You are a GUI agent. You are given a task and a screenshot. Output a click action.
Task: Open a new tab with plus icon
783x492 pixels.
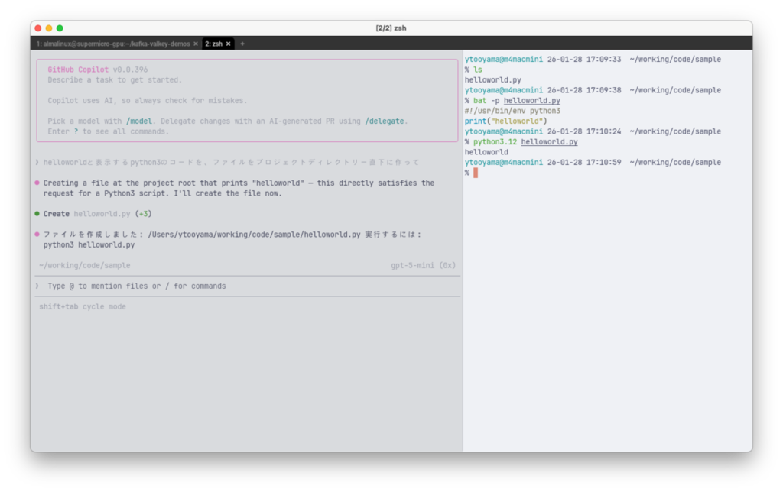coord(242,44)
